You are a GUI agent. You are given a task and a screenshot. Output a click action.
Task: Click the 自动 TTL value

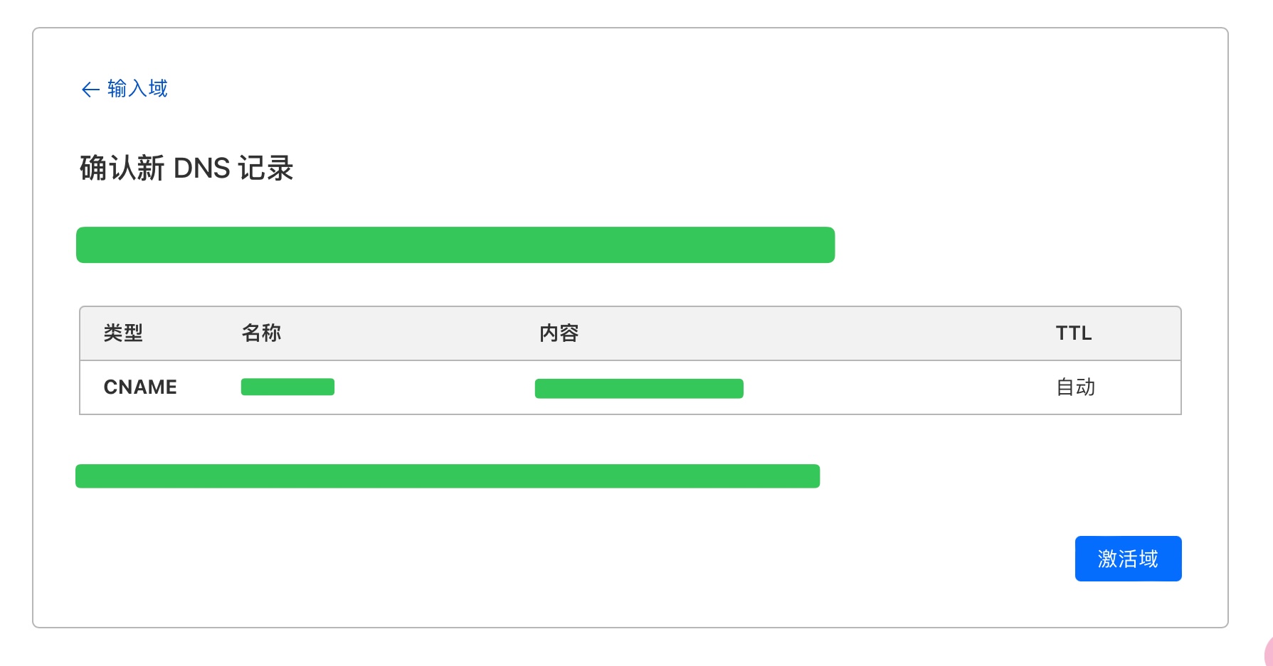pos(1075,387)
